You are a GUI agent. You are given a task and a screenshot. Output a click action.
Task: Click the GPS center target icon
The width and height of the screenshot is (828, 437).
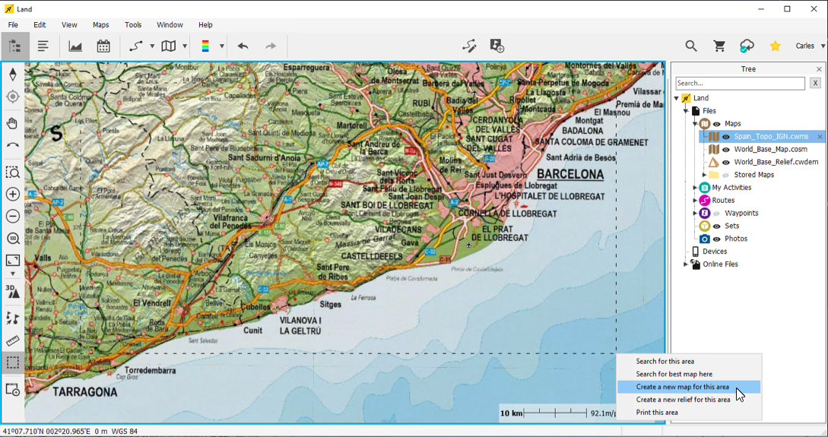pos(13,97)
